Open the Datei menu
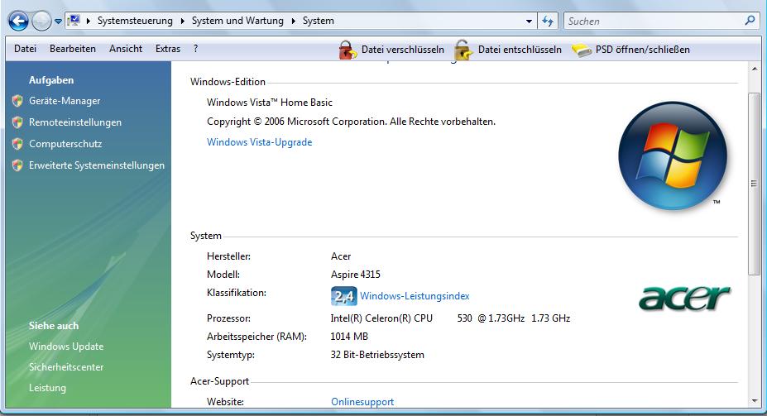767x416 pixels. click(x=26, y=49)
